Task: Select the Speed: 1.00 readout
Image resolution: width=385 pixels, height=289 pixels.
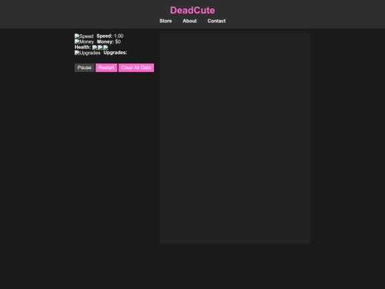Action: (110, 36)
